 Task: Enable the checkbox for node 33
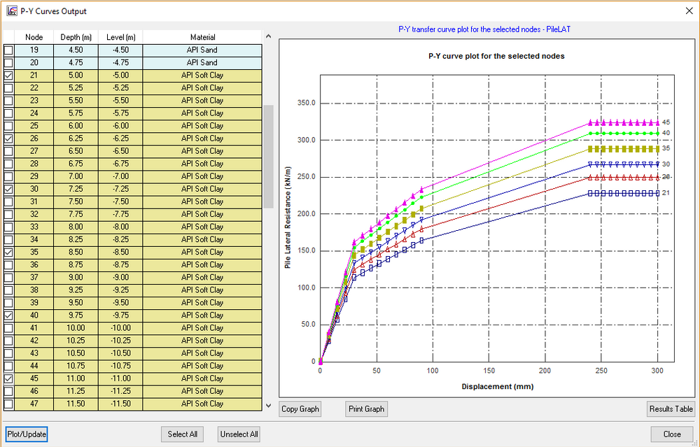8,226
